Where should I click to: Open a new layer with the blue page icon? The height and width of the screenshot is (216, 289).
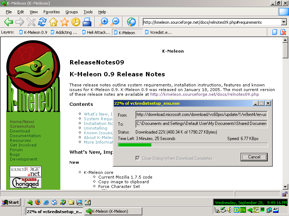(x=275, y=32)
